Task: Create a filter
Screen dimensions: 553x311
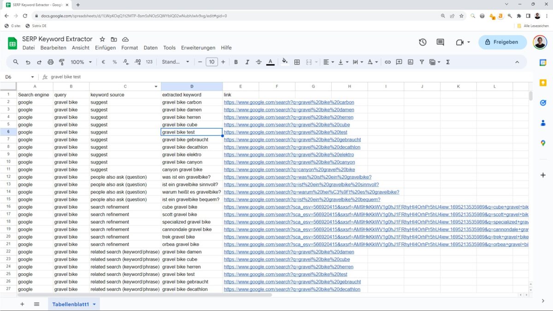Action: pos(422,62)
